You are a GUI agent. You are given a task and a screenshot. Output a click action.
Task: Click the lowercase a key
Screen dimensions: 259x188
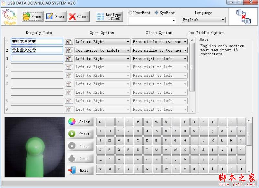point(119,159)
